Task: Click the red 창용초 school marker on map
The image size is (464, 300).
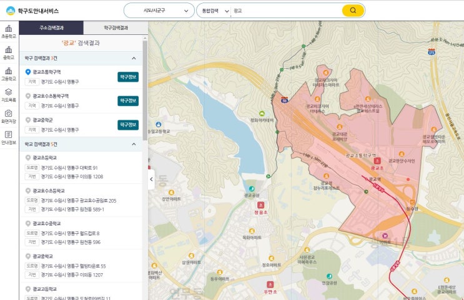Action: point(260,205)
